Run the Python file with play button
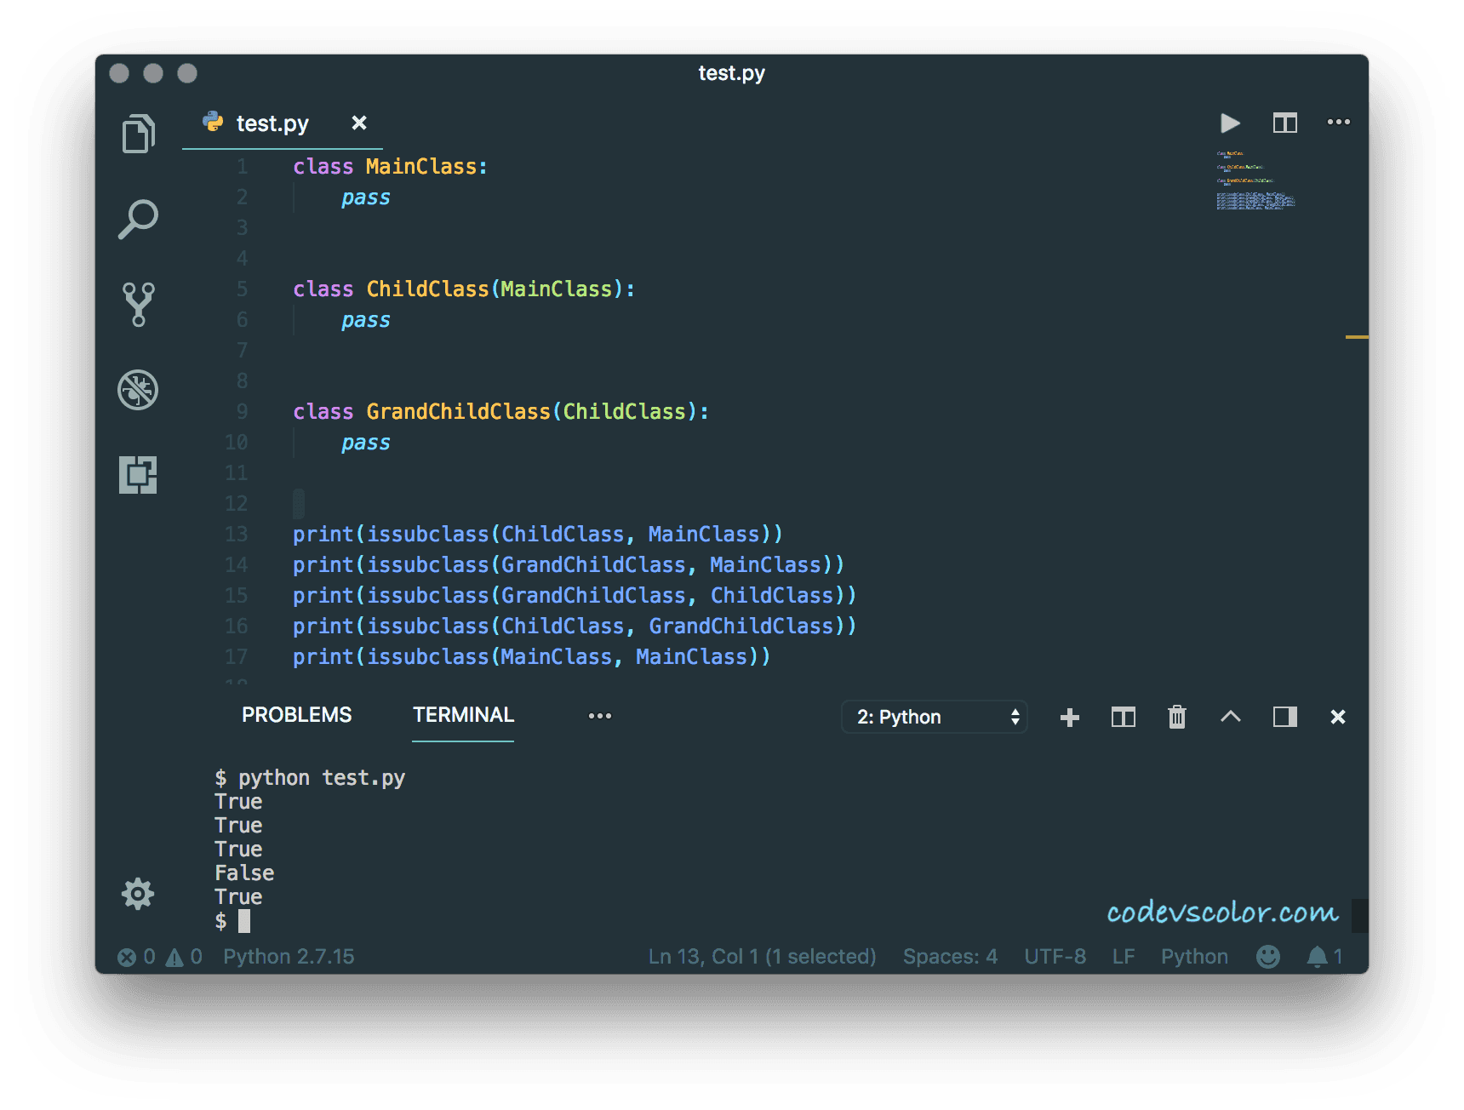This screenshot has height=1110, width=1464. click(1230, 123)
